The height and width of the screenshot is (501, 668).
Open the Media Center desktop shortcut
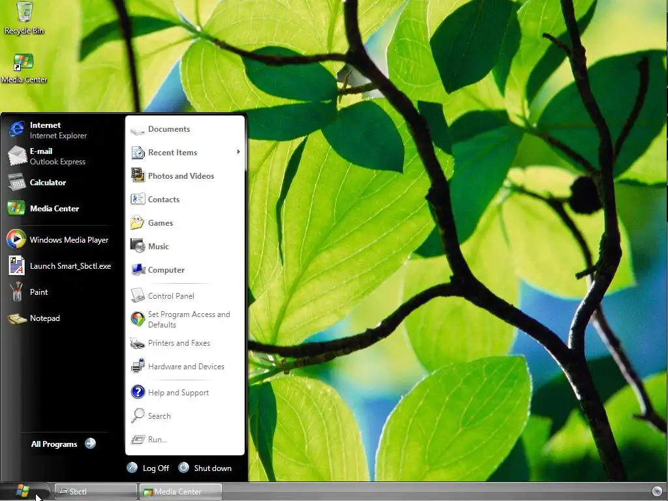pos(24,68)
